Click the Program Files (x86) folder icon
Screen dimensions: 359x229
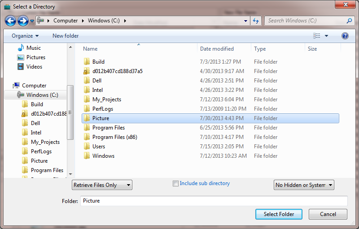click(87, 137)
